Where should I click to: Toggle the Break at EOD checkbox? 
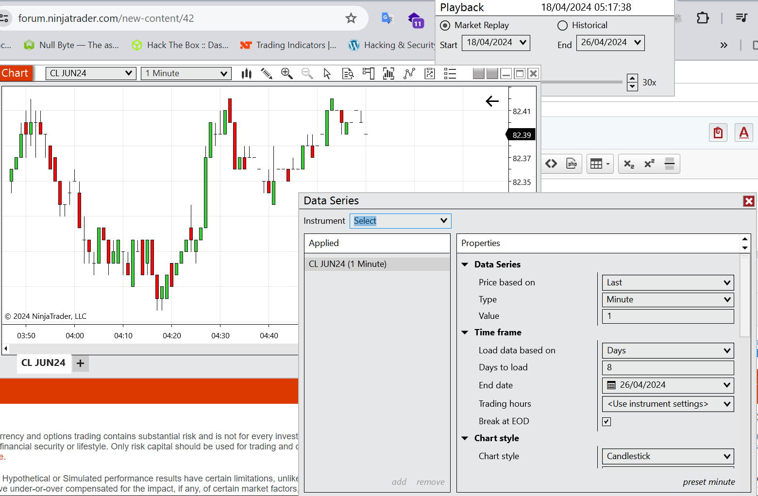[x=606, y=421]
